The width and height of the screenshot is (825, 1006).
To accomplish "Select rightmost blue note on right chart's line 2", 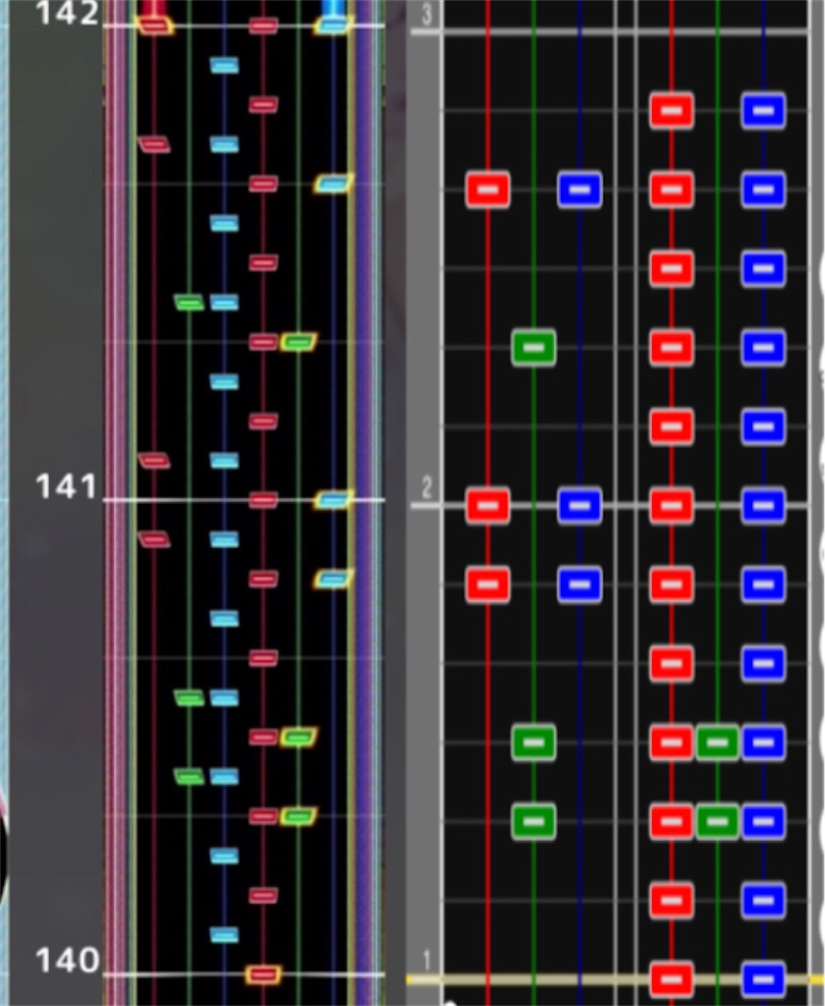I will click(763, 506).
